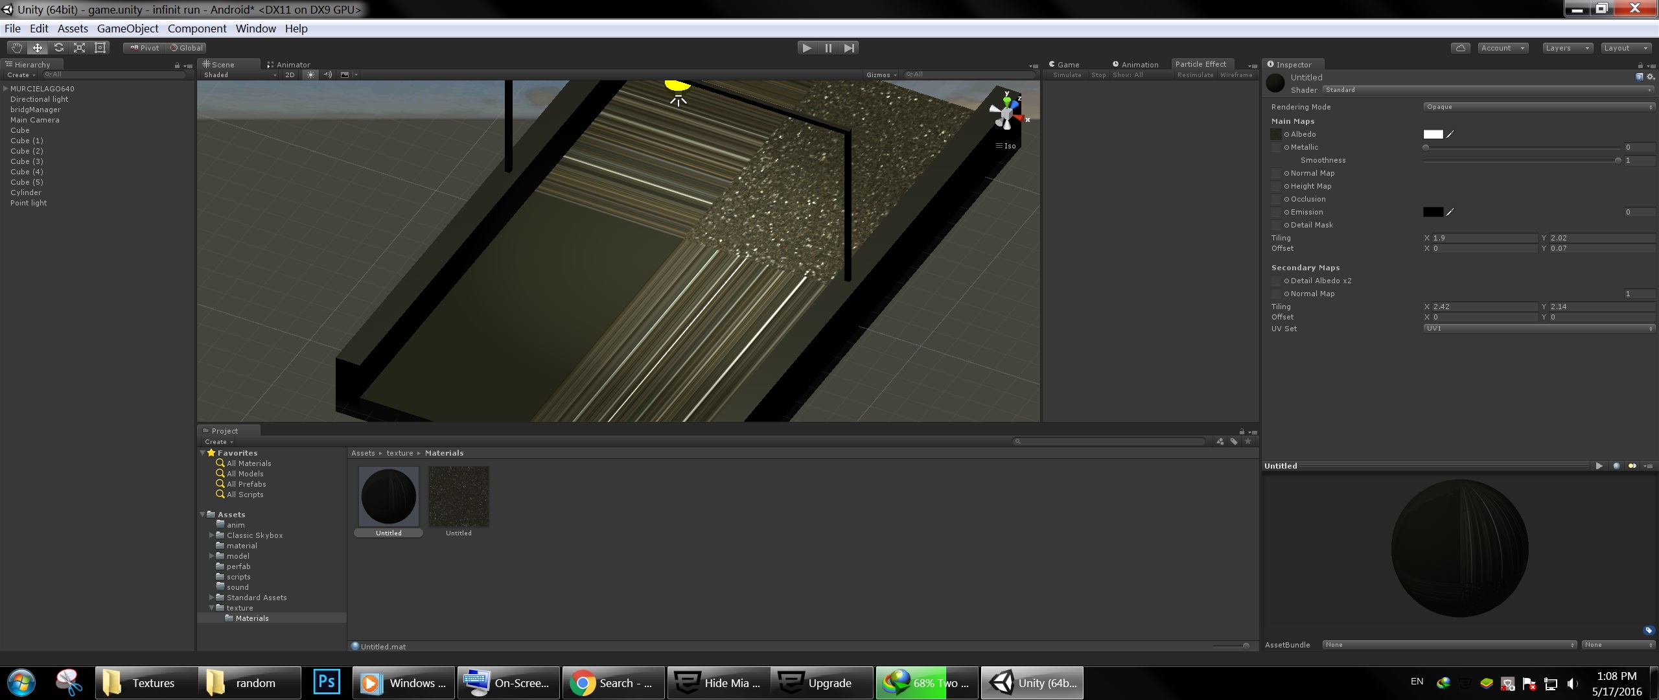The width and height of the screenshot is (1659, 700).
Task: Select Directional light in Hierarchy
Action: click(39, 99)
